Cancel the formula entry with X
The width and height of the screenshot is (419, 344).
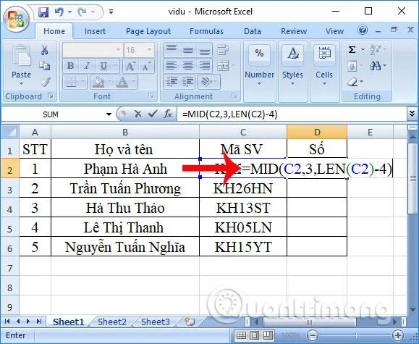(138, 114)
